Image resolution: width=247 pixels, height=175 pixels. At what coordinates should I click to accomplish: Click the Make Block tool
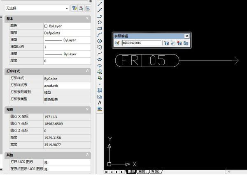tap(100, 78)
